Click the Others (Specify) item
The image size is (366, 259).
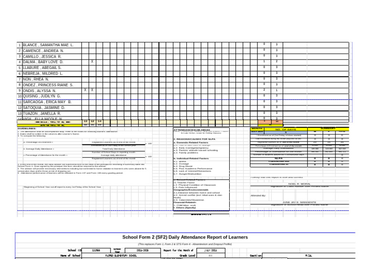[184, 207]
